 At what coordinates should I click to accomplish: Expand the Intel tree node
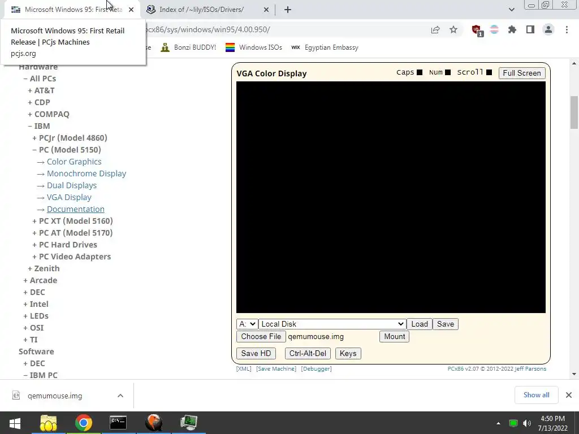coord(36,303)
